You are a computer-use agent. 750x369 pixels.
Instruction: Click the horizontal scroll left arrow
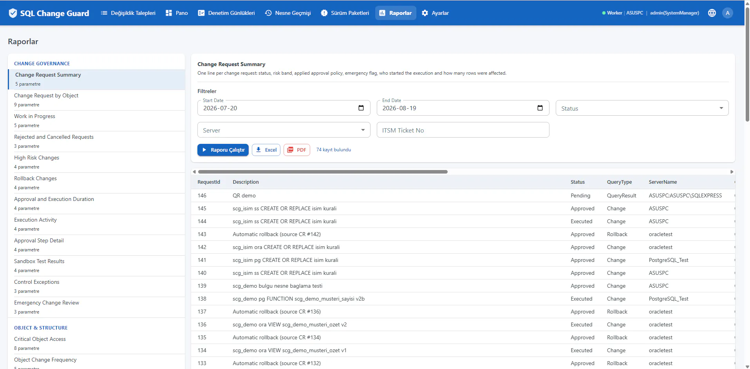[194, 172]
